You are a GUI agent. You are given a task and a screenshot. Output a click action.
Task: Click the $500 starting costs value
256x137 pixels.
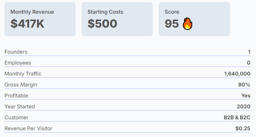pyautogui.click(x=102, y=24)
